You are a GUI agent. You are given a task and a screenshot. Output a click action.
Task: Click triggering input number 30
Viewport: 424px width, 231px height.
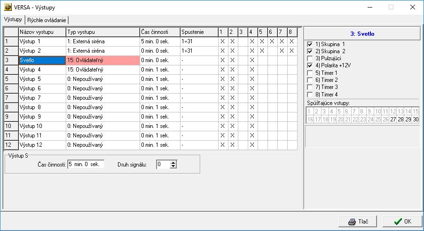pos(416,119)
